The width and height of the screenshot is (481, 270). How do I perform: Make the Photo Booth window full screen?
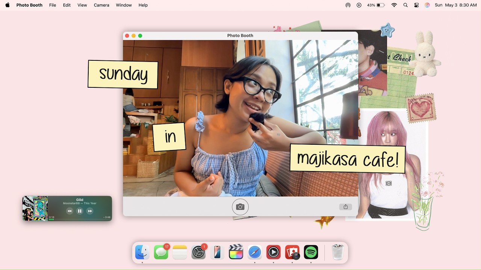coord(140,36)
